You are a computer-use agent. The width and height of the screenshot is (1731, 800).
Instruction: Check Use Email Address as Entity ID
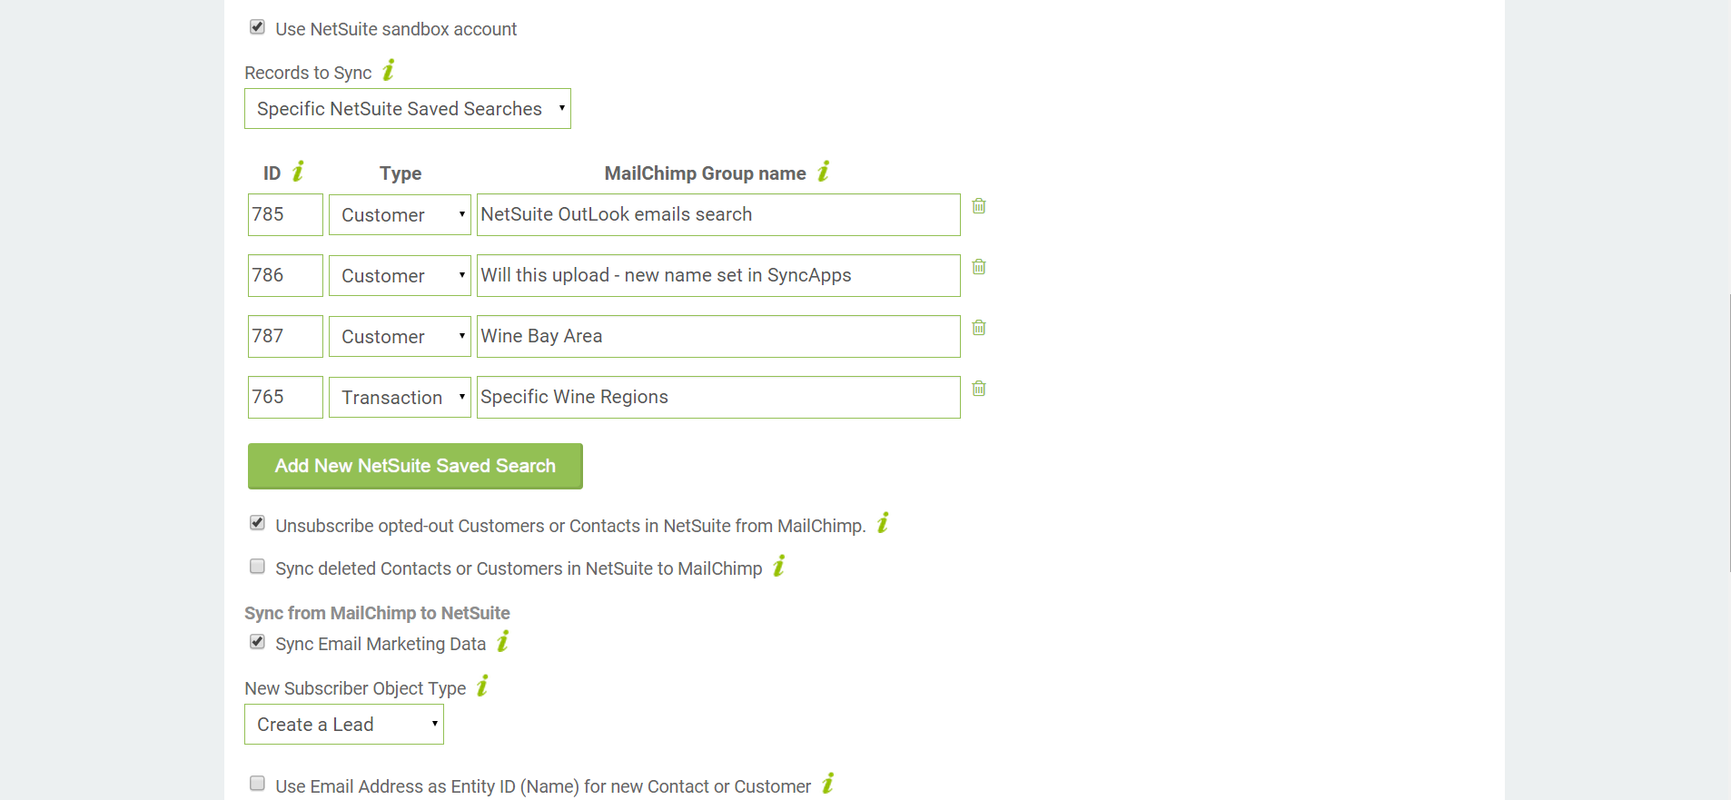[258, 784]
